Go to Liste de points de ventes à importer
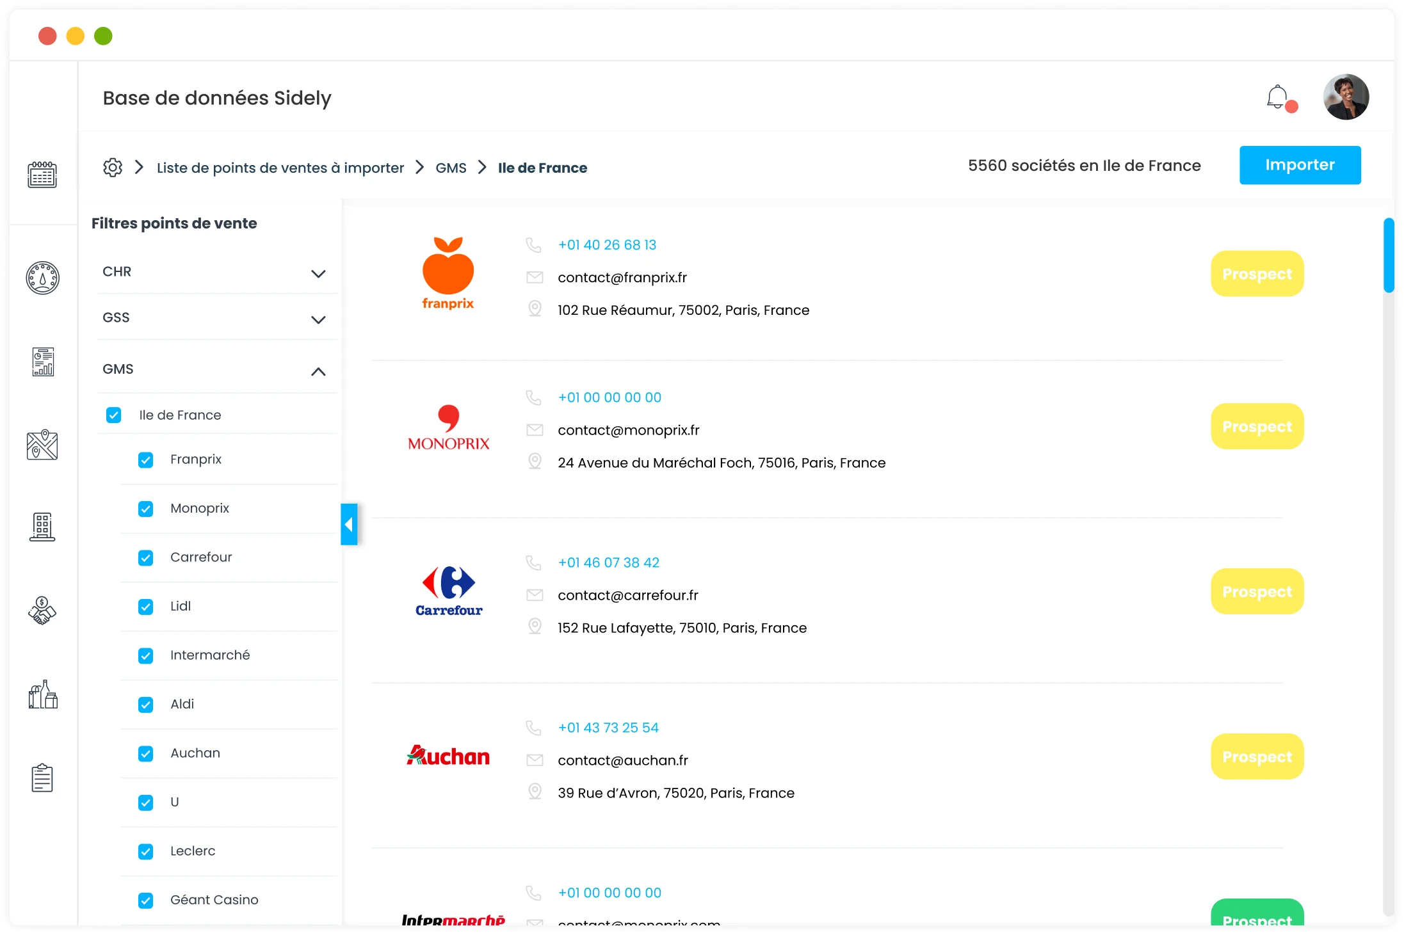Screen dimensions: 1404x935 point(280,168)
